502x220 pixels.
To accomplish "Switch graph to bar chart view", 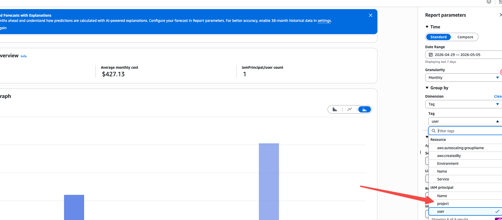I will pos(335,109).
